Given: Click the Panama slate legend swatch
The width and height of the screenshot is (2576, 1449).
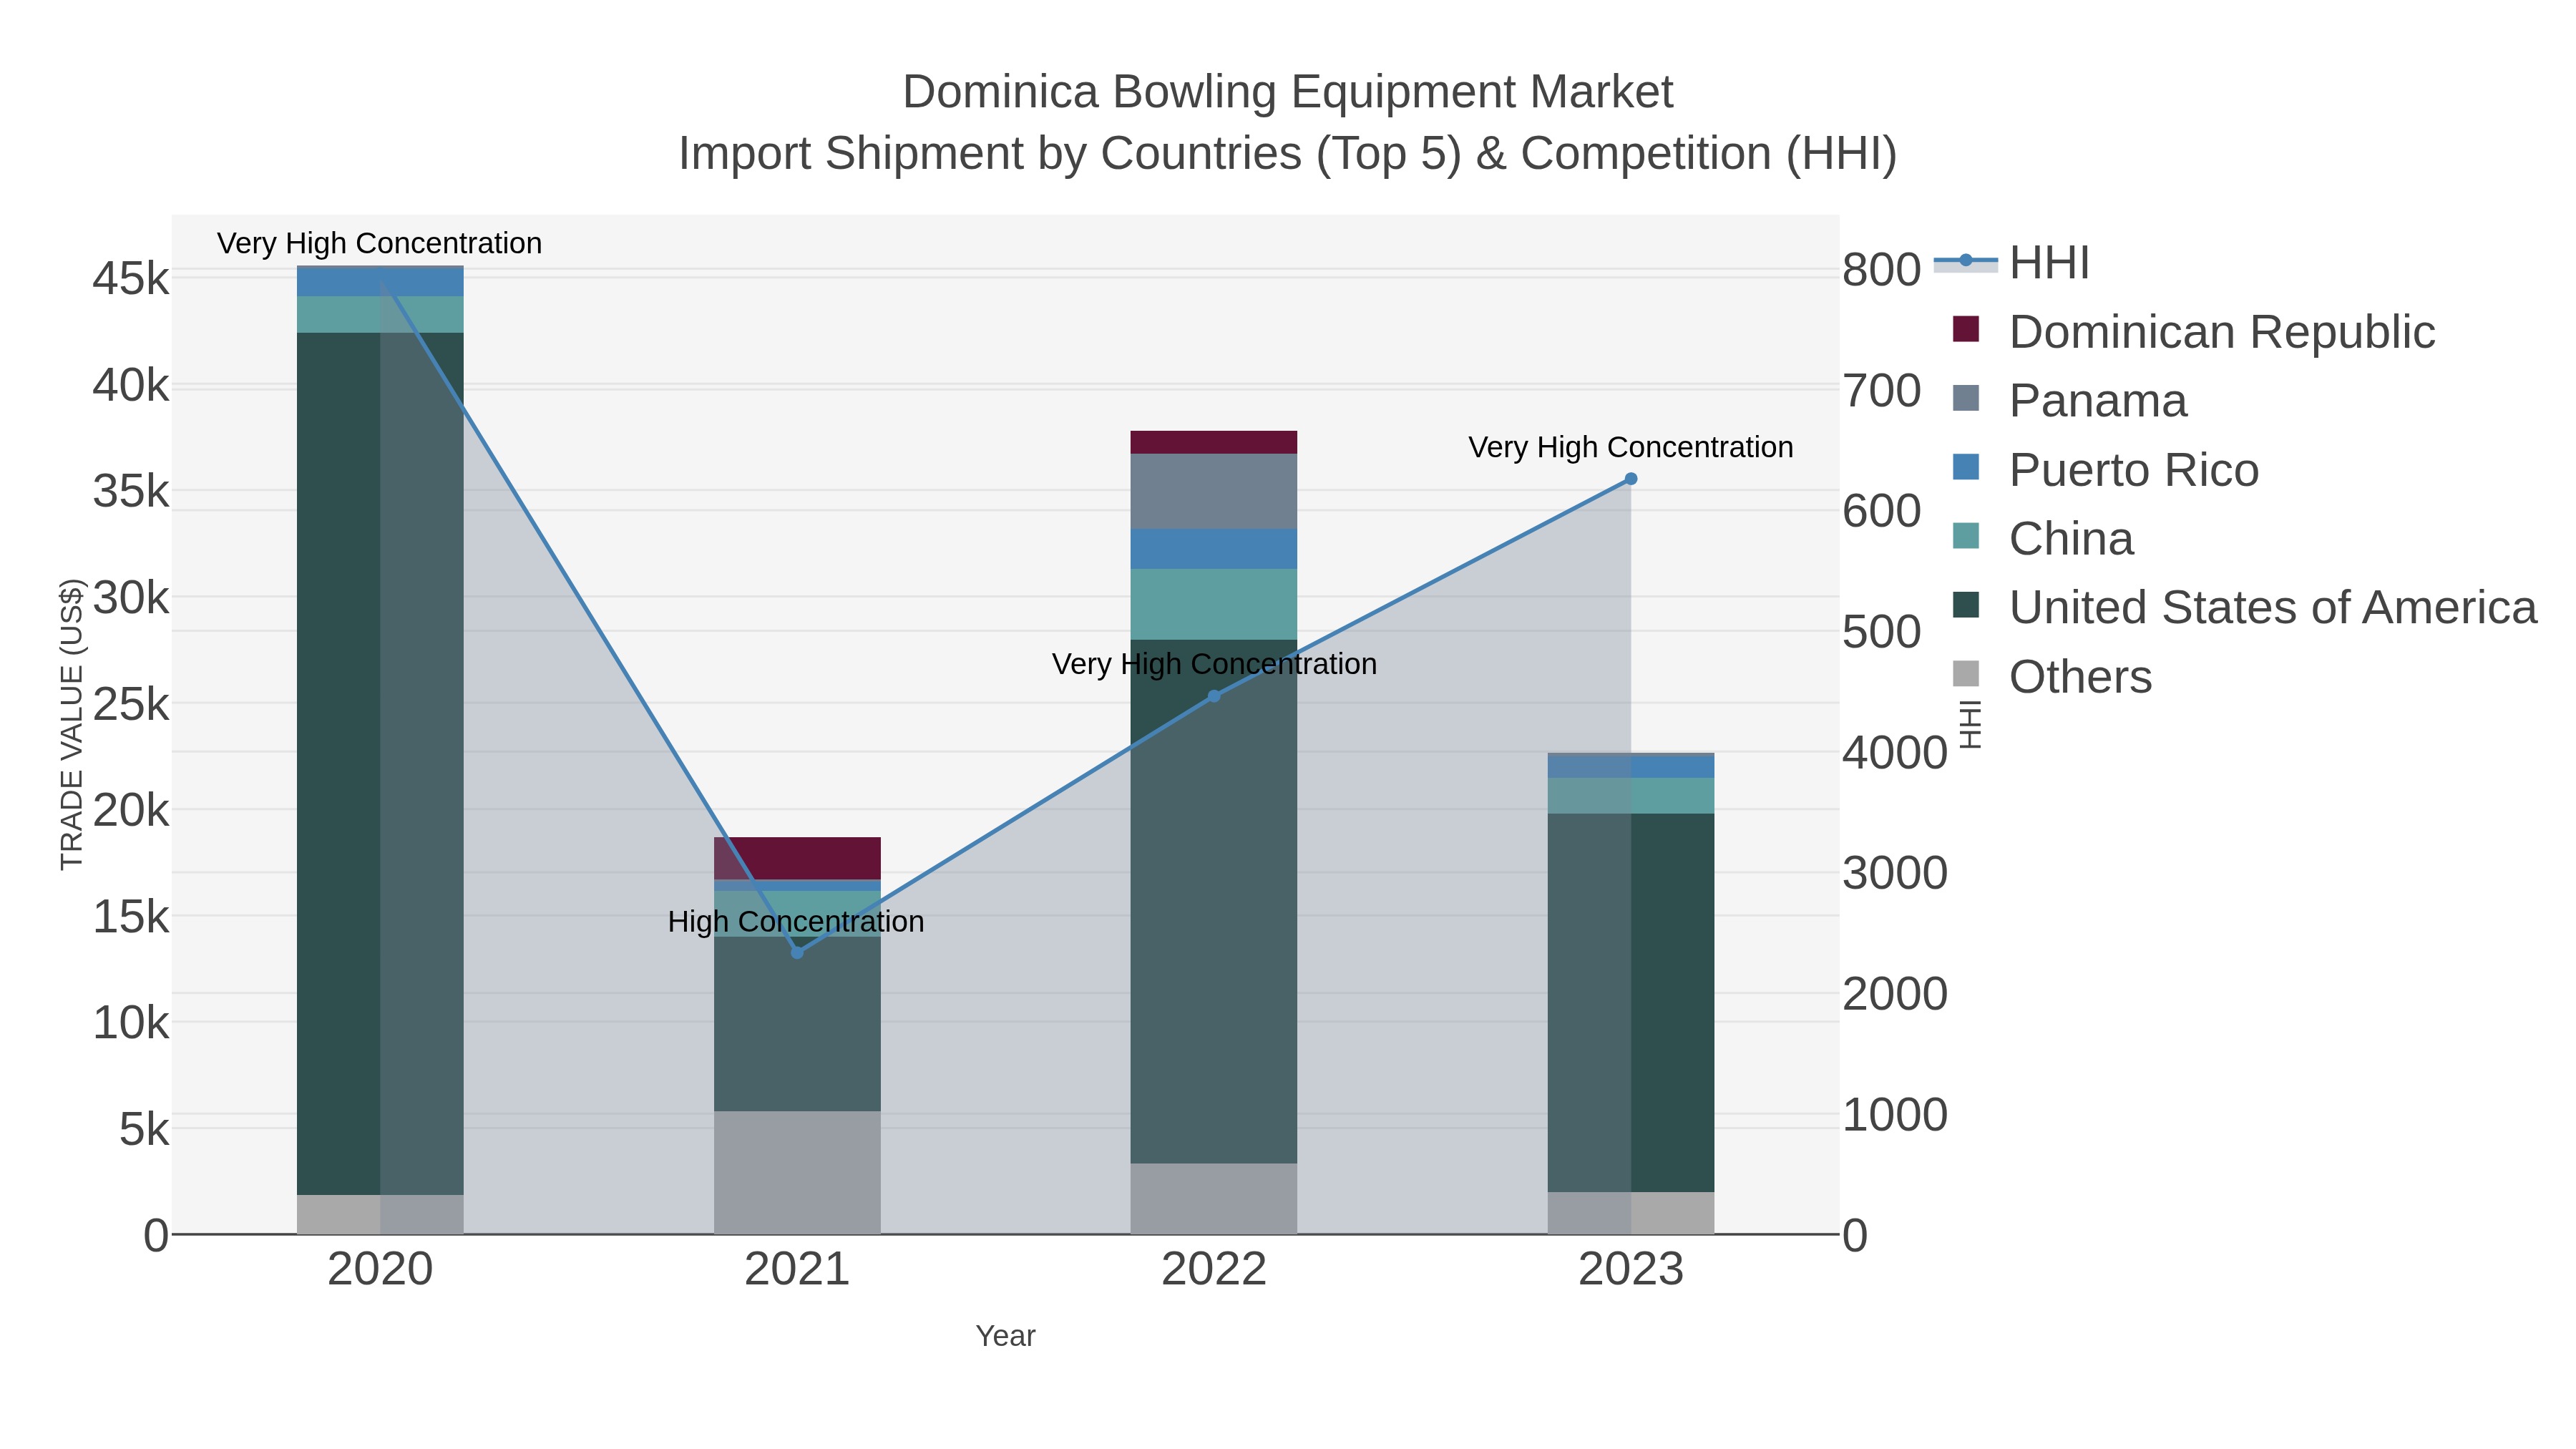Looking at the screenshot, I should [x=1966, y=398].
